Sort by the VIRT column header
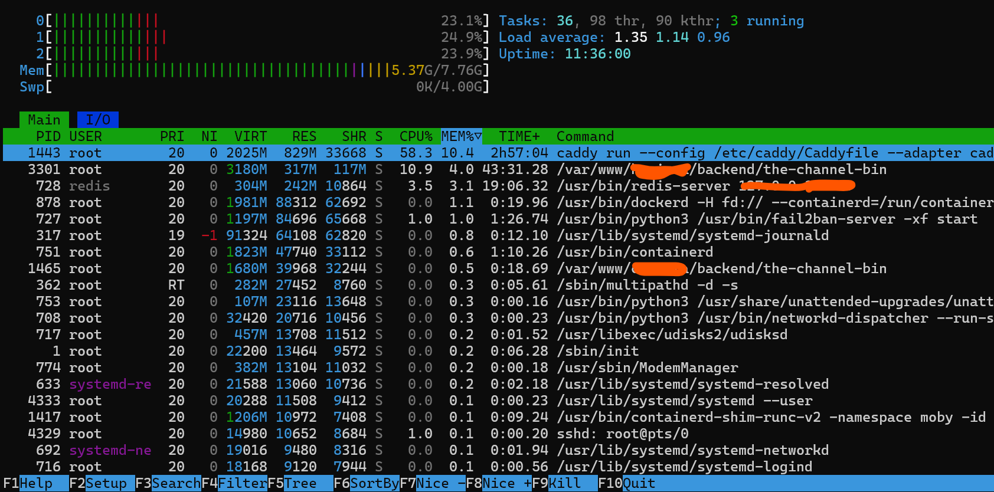The width and height of the screenshot is (994, 492). pyautogui.click(x=251, y=136)
